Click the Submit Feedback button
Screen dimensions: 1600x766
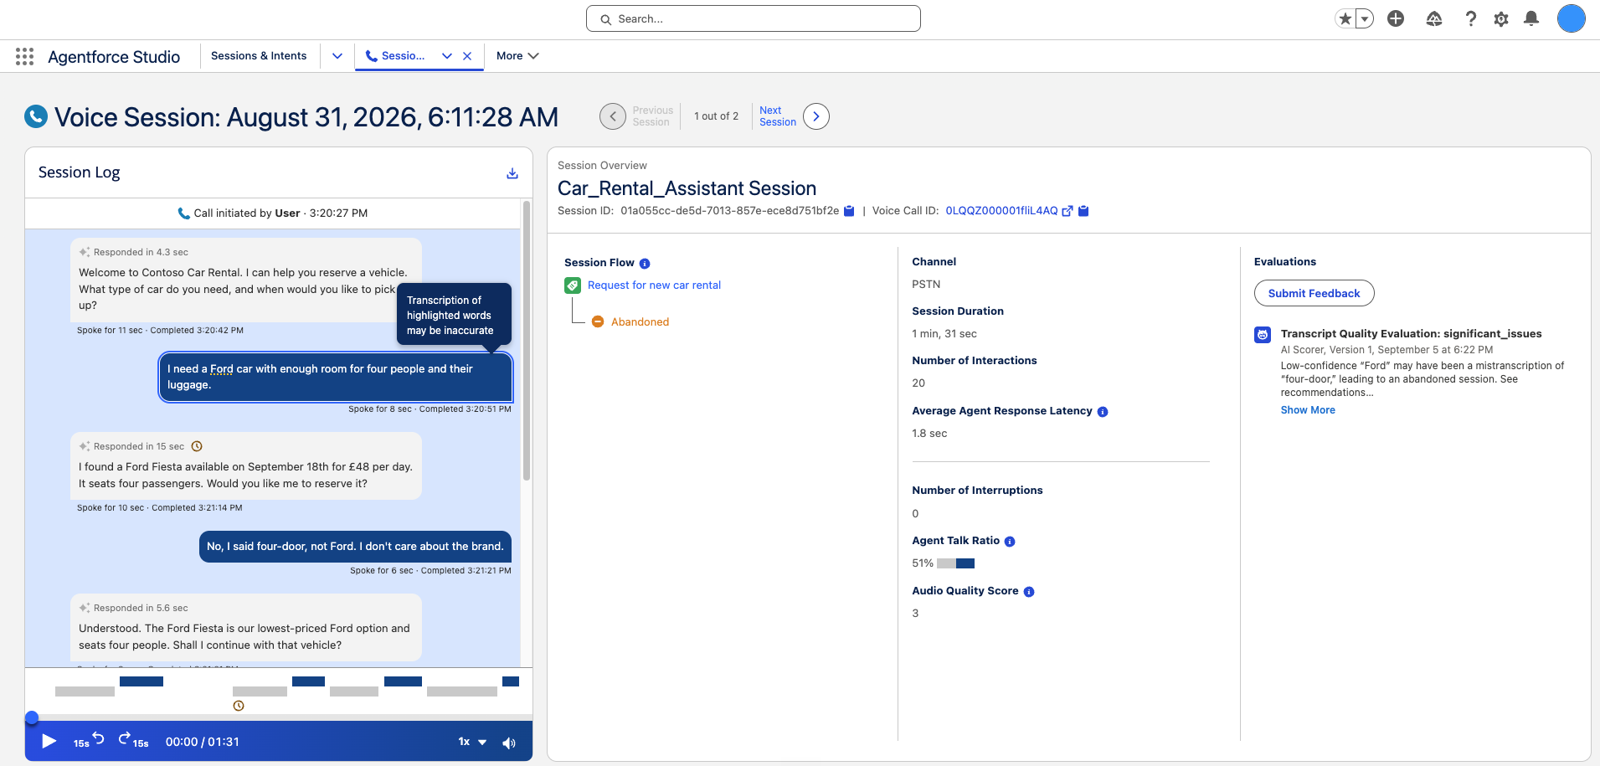(x=1314, y=293)
